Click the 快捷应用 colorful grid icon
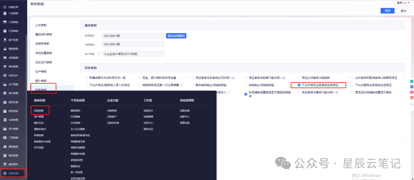Screen dimensions: 414x180 coord(5,7)
